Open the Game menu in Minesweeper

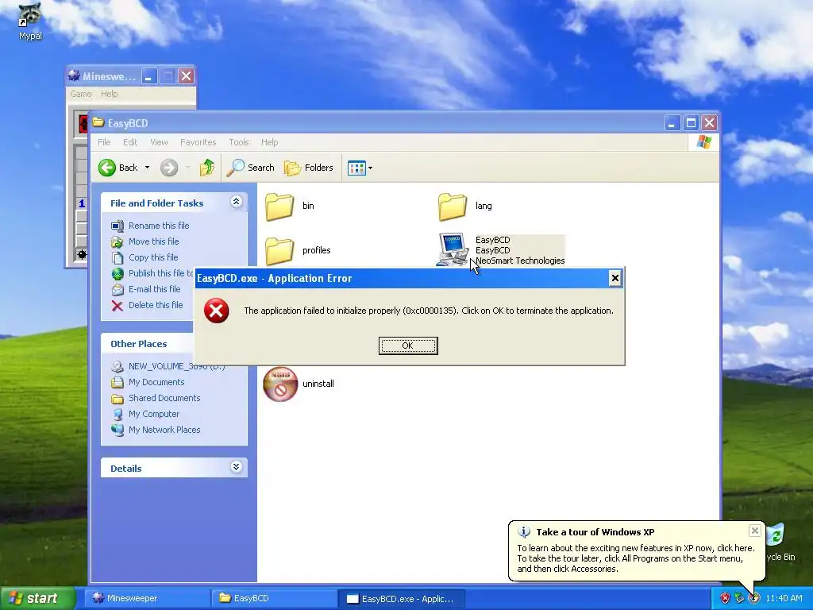coord(81,94)
